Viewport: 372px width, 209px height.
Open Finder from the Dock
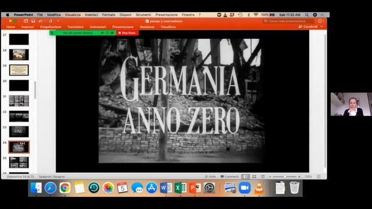tap(36, 188)
